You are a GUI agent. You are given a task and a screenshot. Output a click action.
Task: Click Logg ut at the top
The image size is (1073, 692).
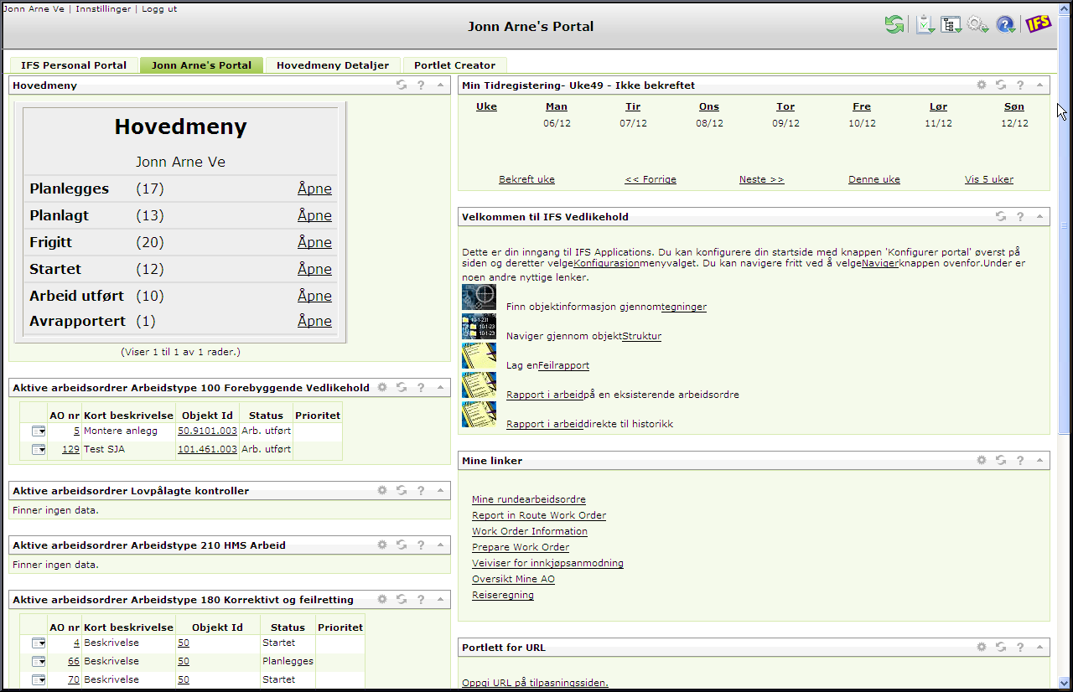point(159,8)
